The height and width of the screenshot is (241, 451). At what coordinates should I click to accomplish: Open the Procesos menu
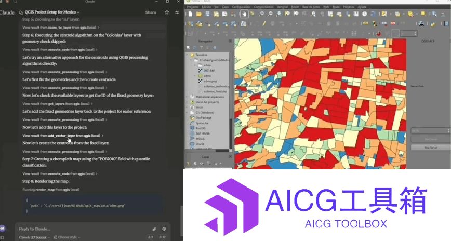tap(349, 7)
